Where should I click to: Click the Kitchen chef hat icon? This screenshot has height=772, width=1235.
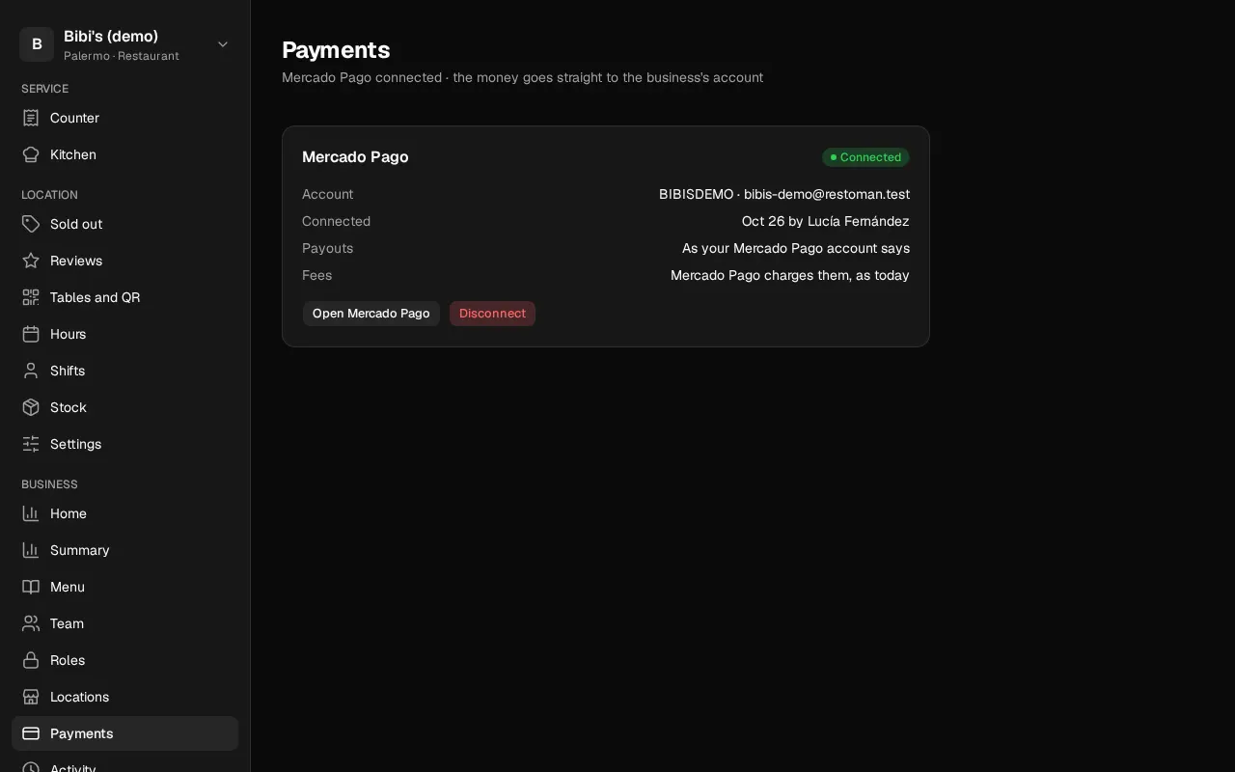click(31, 154)
